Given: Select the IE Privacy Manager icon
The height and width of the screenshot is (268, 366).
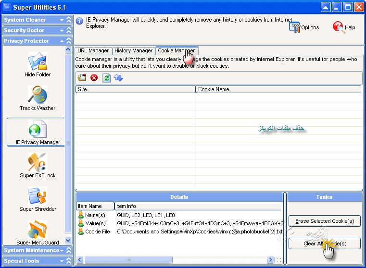Looking at the screenshot, I should pos(38,129).
